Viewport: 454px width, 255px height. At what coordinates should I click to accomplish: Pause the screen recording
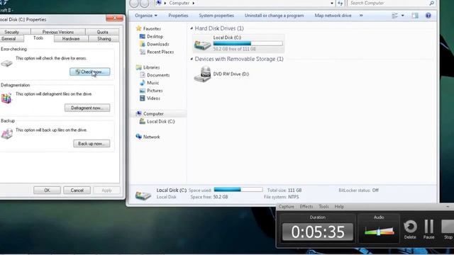tap(428, 229)
